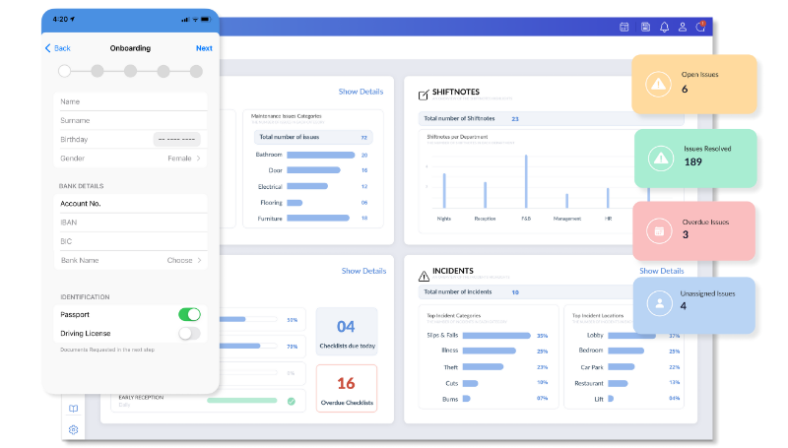Viewport: 788px width, 448px height.
Task: Click the BIC input field
Action: pyautogui.click(x=131, y=241)
